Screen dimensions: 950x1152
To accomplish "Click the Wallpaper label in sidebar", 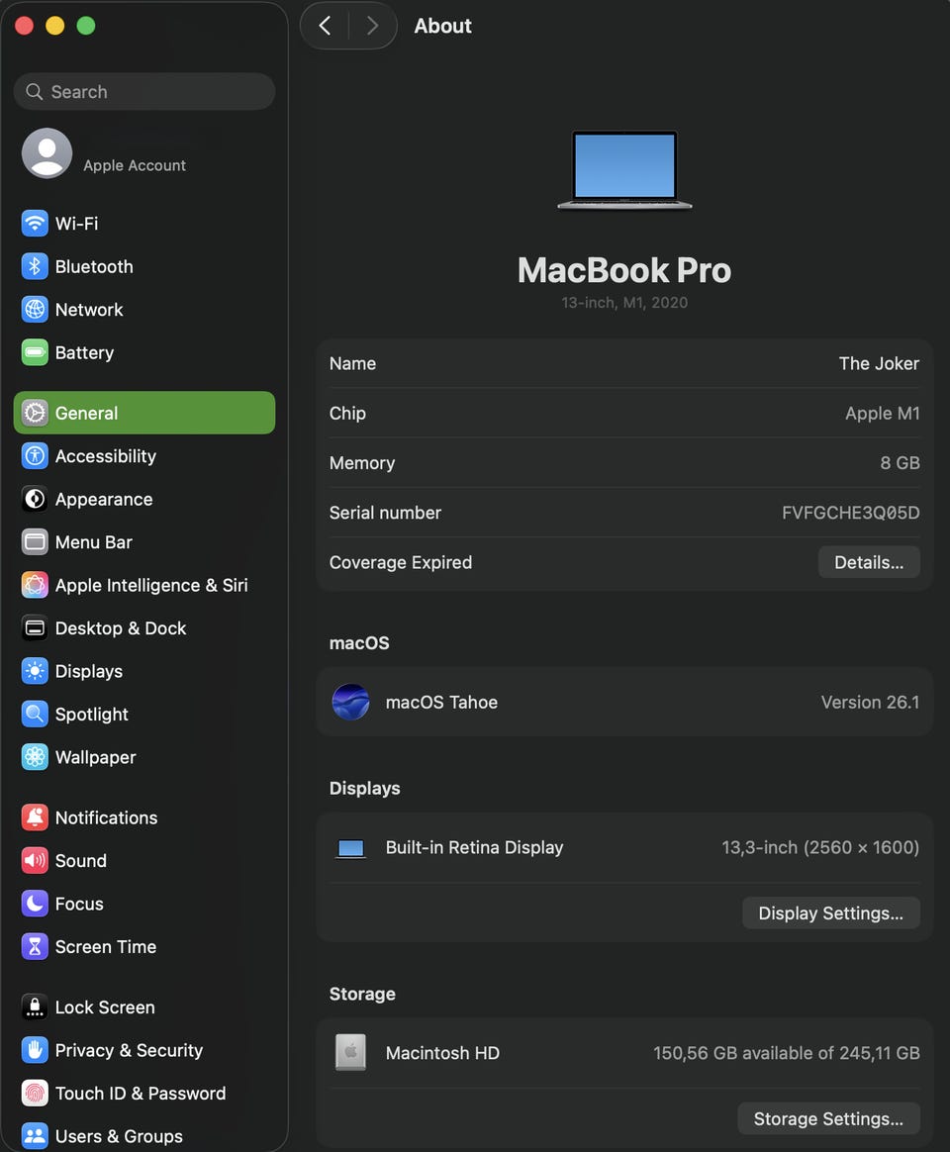I will click(96, 757).
